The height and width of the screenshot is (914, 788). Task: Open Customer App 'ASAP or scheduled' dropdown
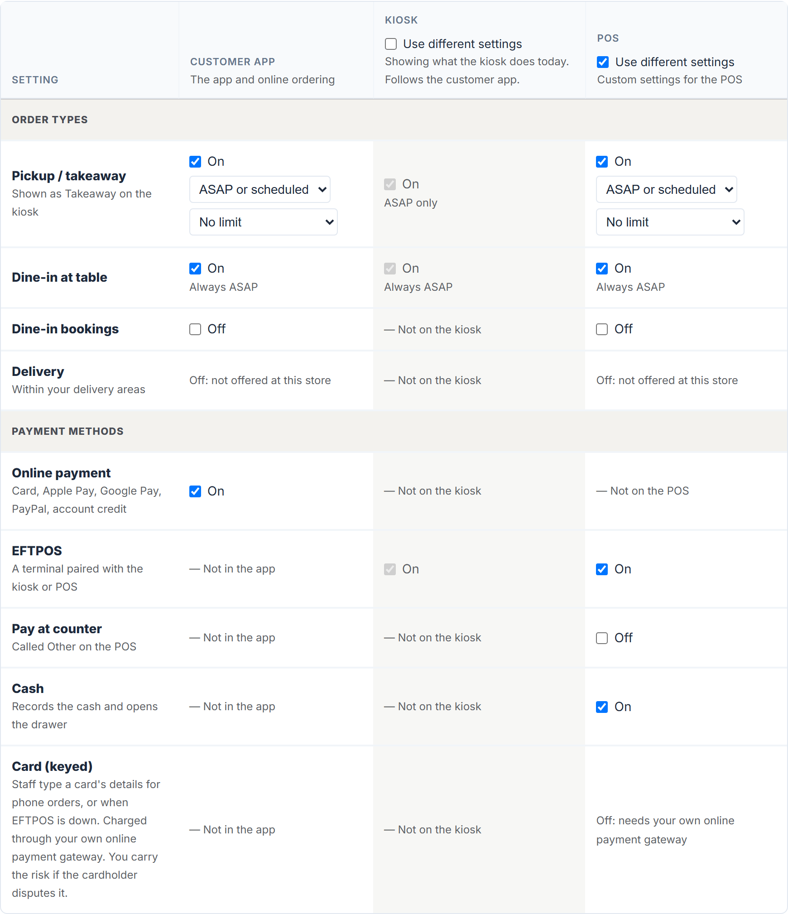coord(260,189)
